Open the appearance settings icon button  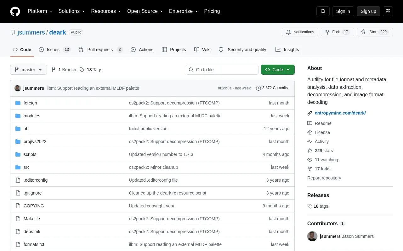click(x=388, y=11)
